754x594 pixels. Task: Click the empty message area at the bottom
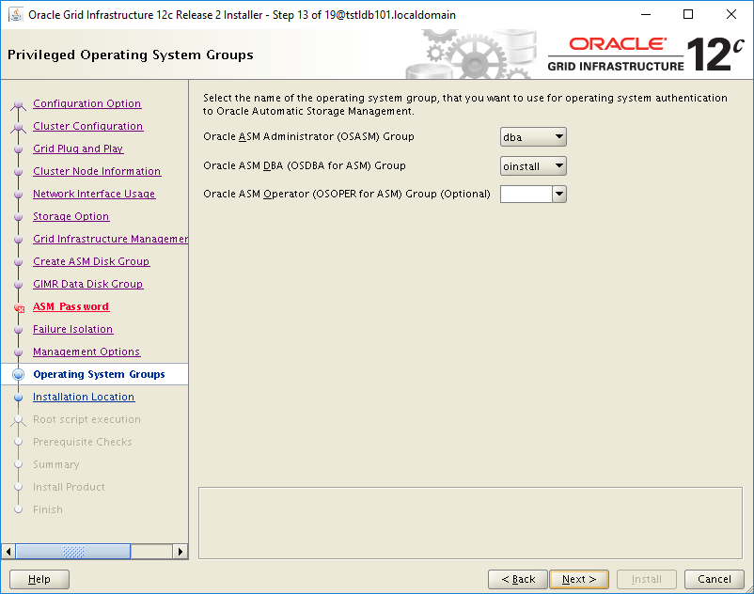point(470,523)
